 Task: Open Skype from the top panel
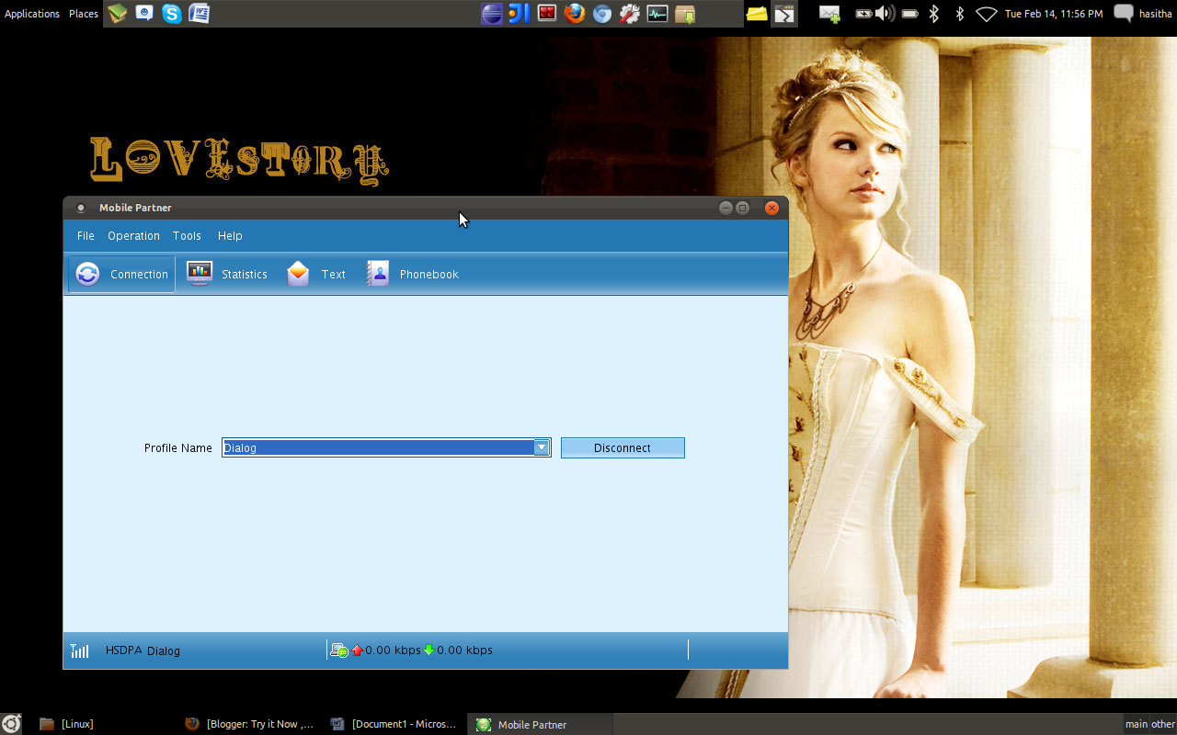(171, 14)
